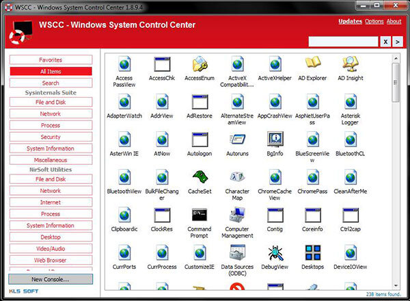Click the items list scrollbar thumb
The width and height of the screenshot is (410, 301).
pyautogui.click(x=396, y=83)
